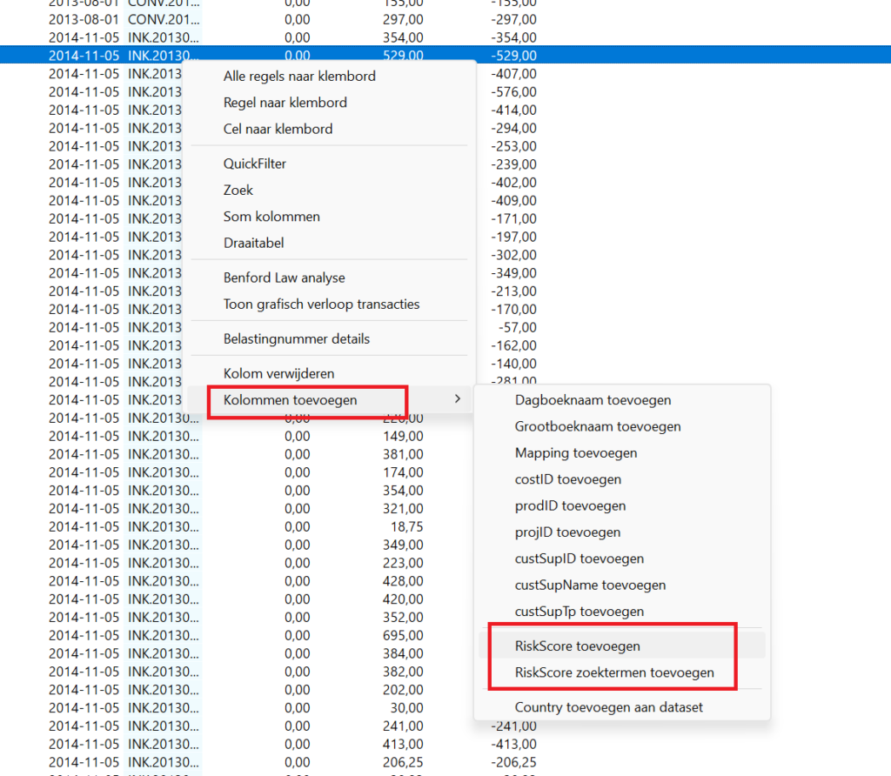Select 'Country toevoegen aan dataset'
Viewport: 891px width, 776px height.
click(609, 707)
